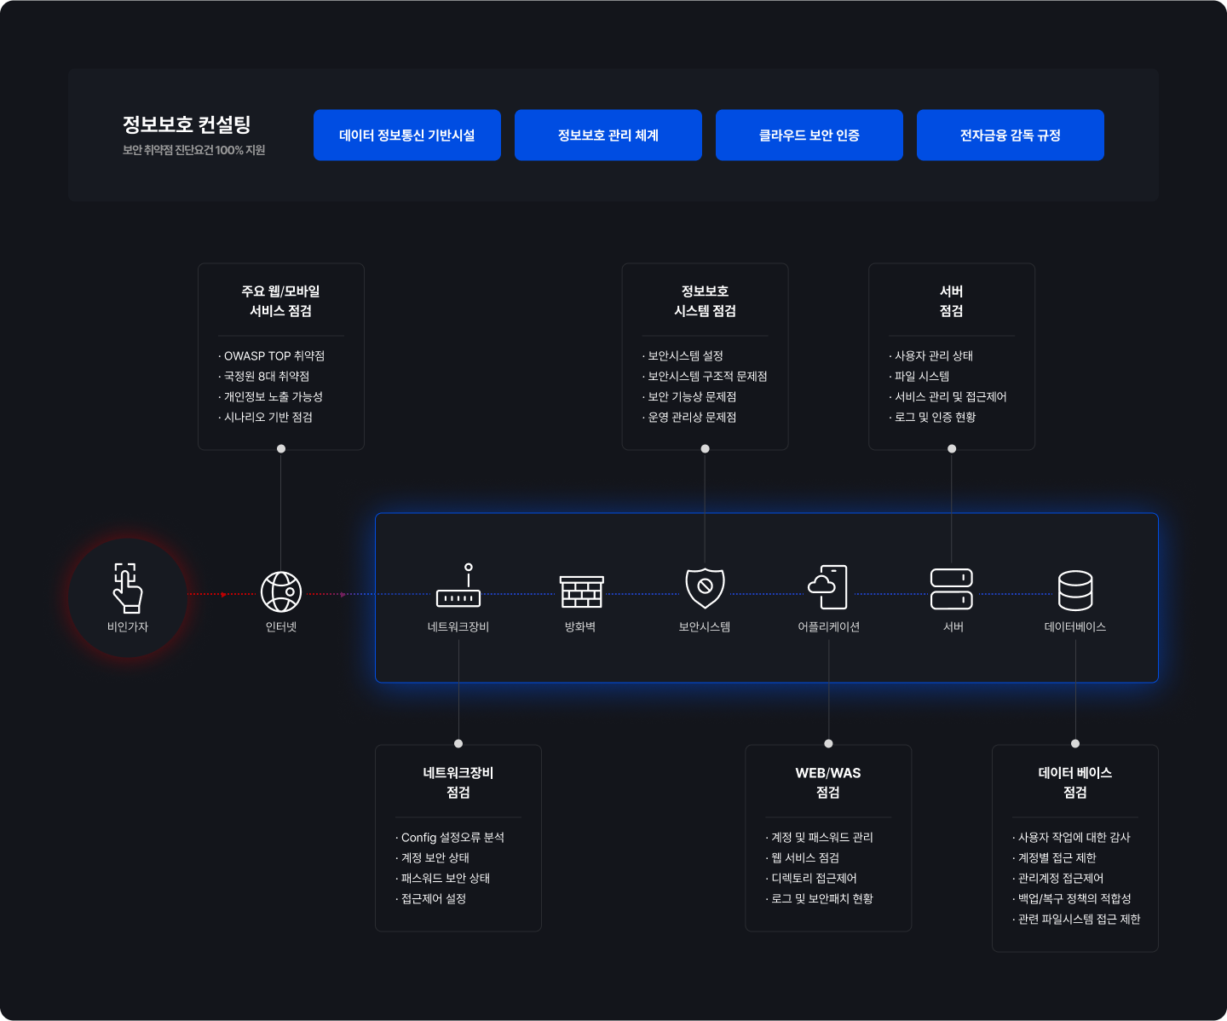1227x1021 pixels.
Task: Open the 클라우드 보안 인증 tab
Action: coord(809,135)
